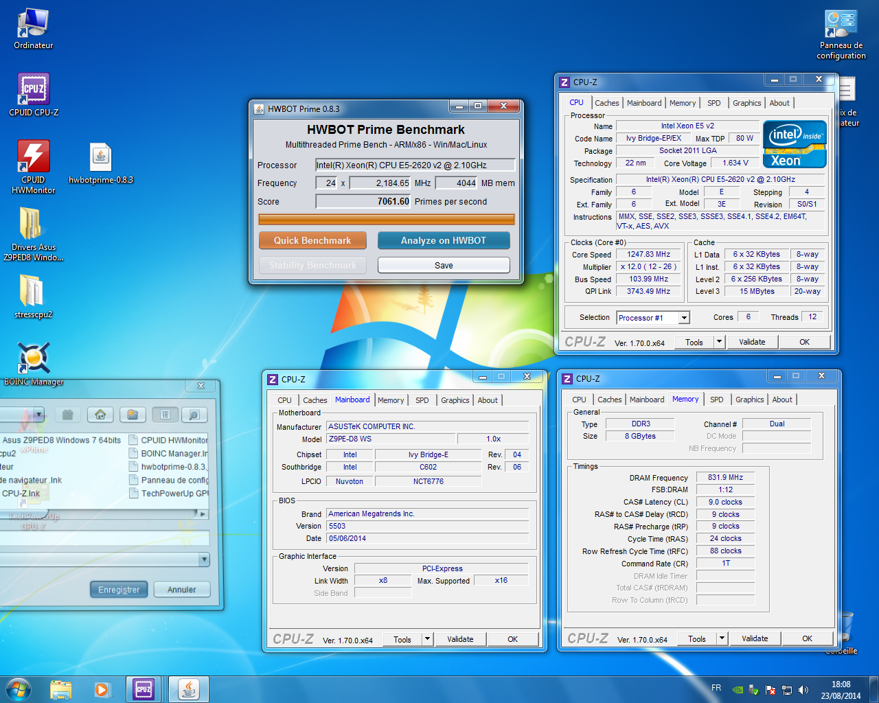The image size is (879, 703).
Task: Click the Home folder icon in save dialog
Action: coord(100,415)
